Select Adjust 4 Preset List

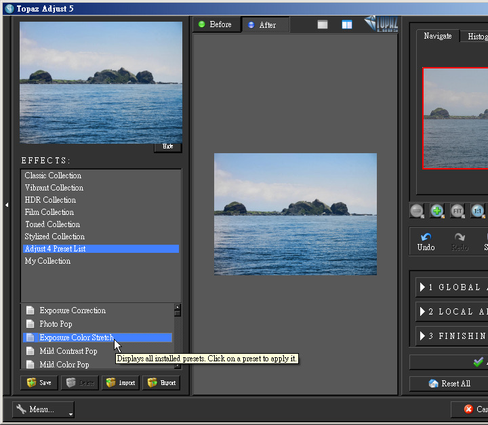(101, 249)
